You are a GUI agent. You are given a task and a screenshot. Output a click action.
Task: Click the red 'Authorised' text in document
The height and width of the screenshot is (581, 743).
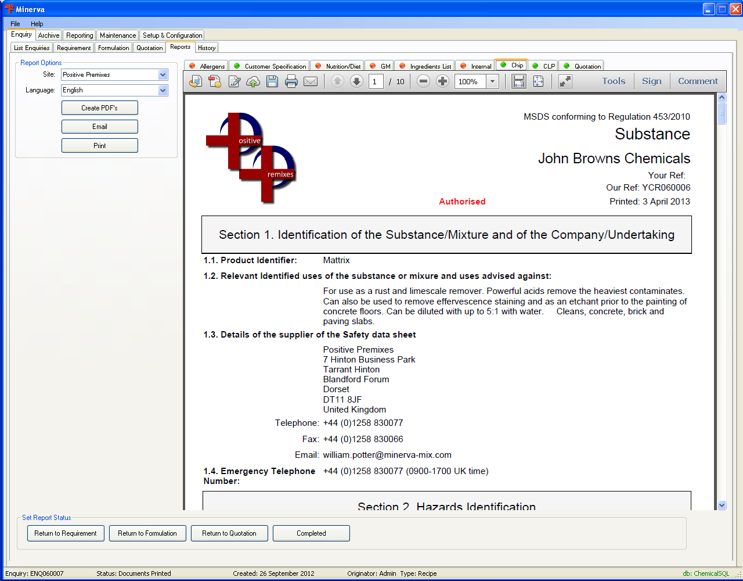[x=462, y=202]
